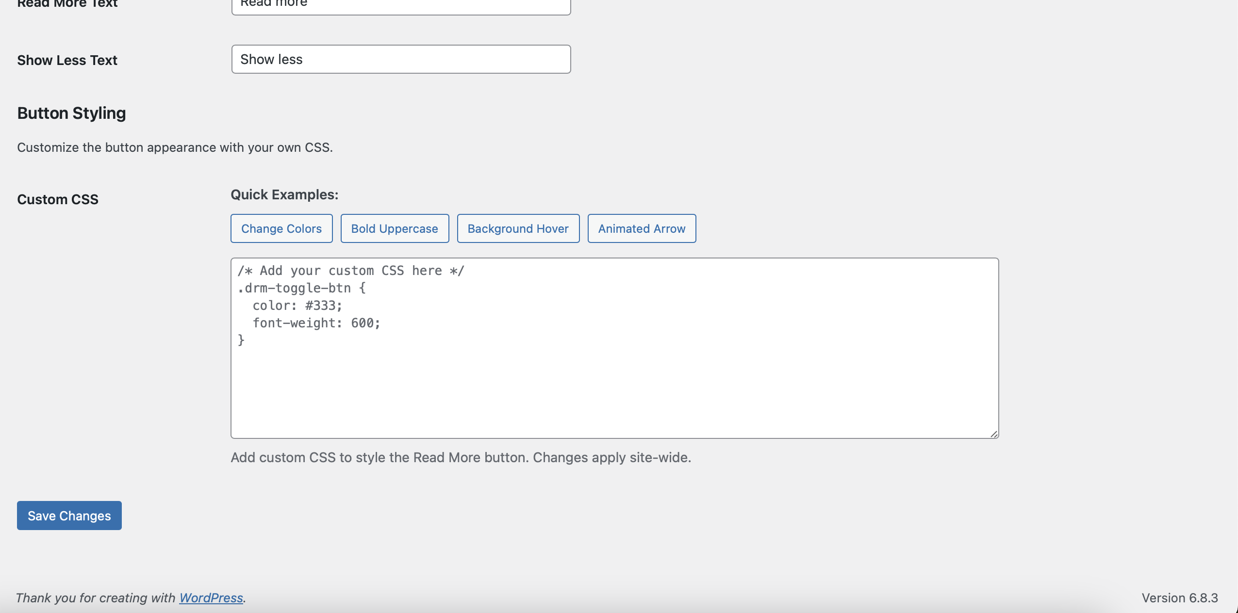Click the .drm-toggle-btn selector line
Viewport: 1238px width, 613px height.
[301, 288]
